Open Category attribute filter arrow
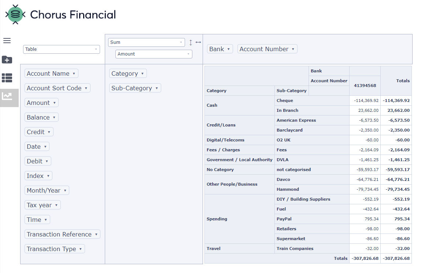Image resolution: width=421 pixels, height=273 pixels. (x=143, y=73)
